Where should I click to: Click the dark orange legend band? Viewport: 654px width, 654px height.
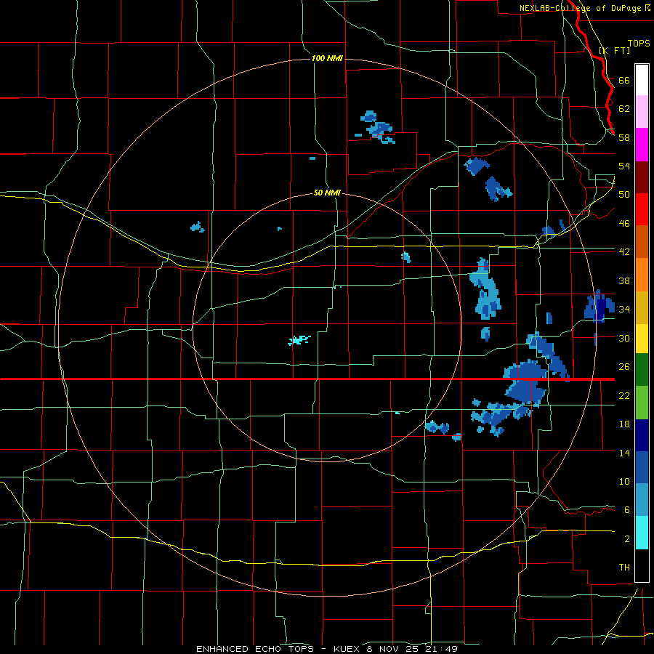[x=642, y=241]
